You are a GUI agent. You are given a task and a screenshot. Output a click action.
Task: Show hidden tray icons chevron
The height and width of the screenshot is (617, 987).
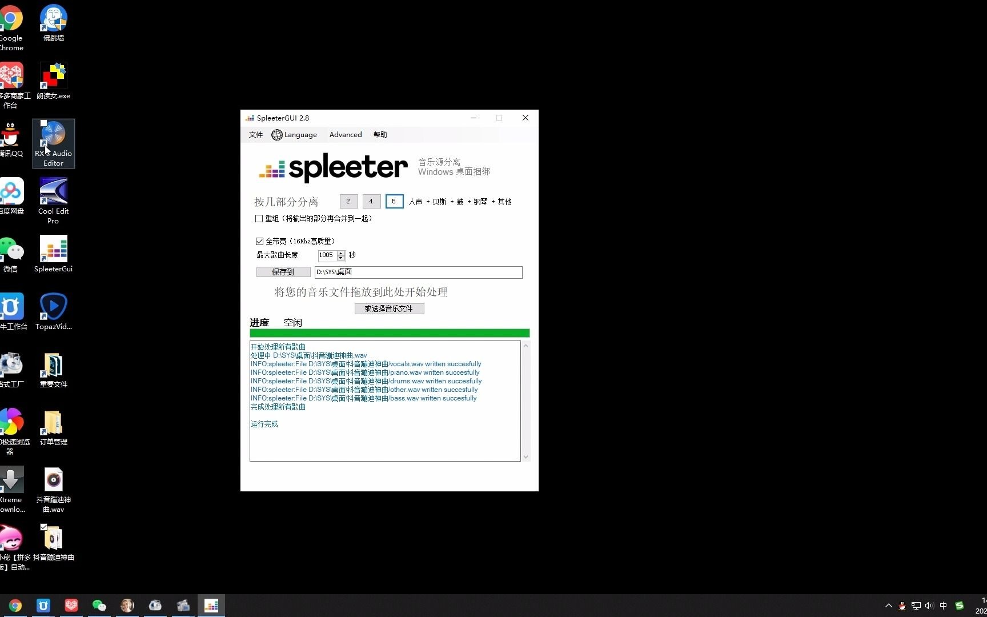click(x=888, y=606)
